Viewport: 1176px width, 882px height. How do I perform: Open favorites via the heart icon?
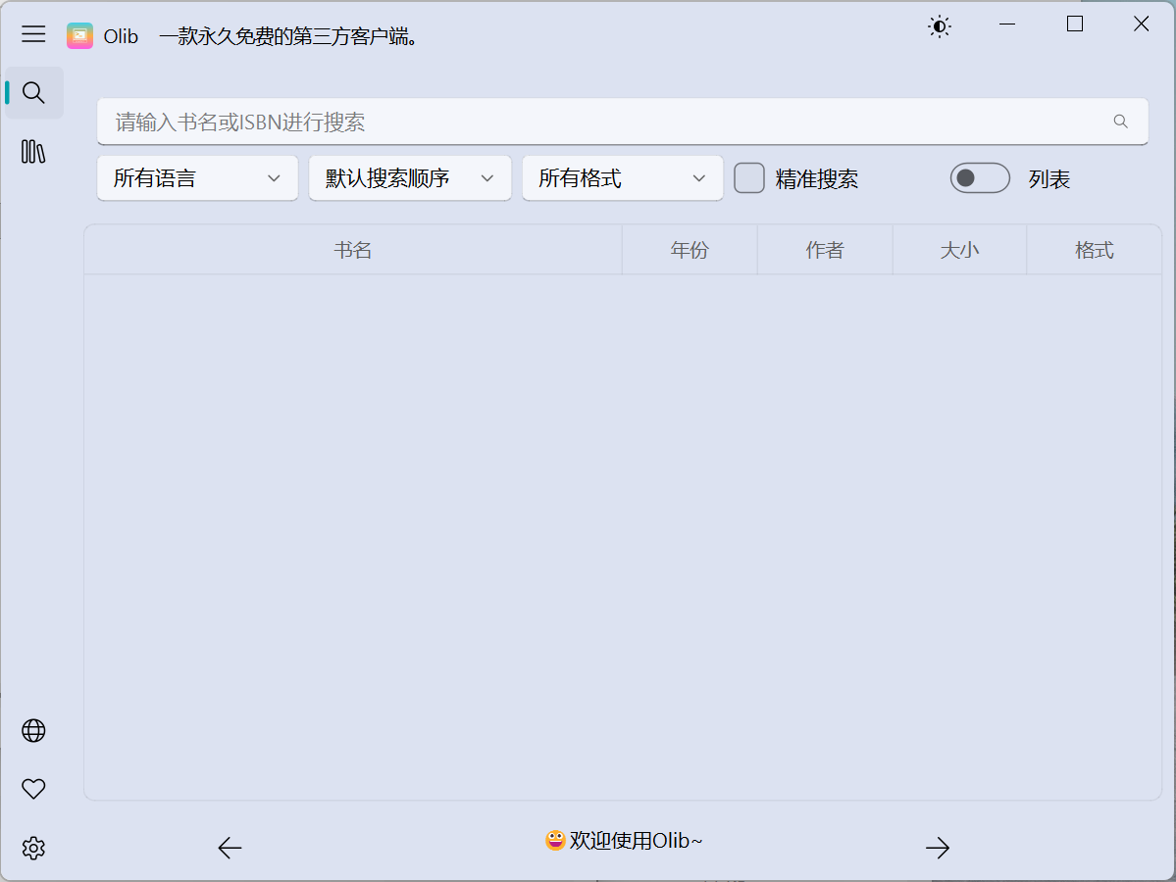(33, 789)
